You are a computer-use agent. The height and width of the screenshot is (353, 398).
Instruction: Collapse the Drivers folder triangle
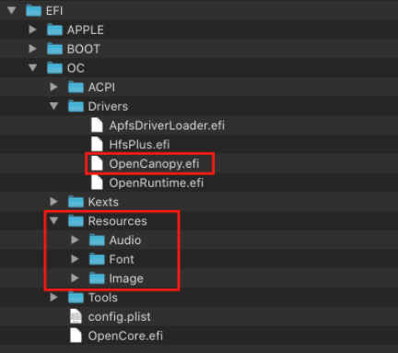coord(54,106)
